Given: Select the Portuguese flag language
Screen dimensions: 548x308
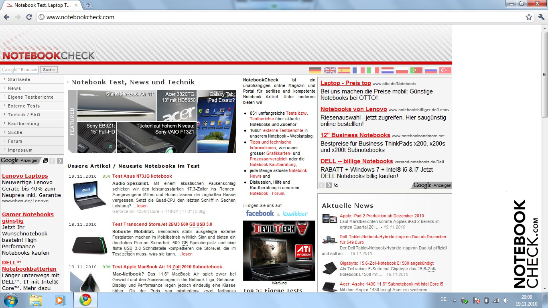Looking at the screenshot, I should pos(416,70).
